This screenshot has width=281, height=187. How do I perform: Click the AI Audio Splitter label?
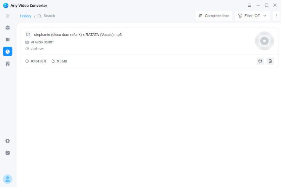coord(42,42)
